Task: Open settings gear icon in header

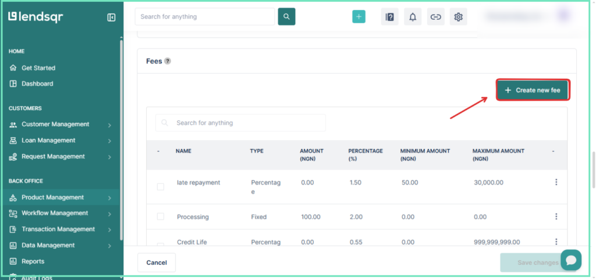Action: [459, 17]
